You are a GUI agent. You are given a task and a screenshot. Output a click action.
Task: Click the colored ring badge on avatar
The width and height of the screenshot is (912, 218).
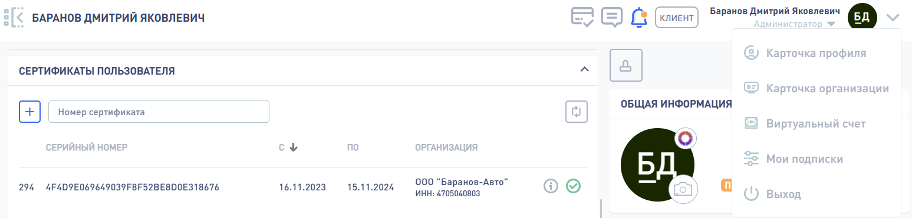[x=685, y=139]
